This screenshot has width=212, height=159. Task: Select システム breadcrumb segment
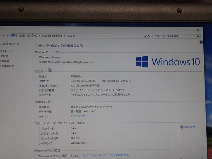(71, 36)
